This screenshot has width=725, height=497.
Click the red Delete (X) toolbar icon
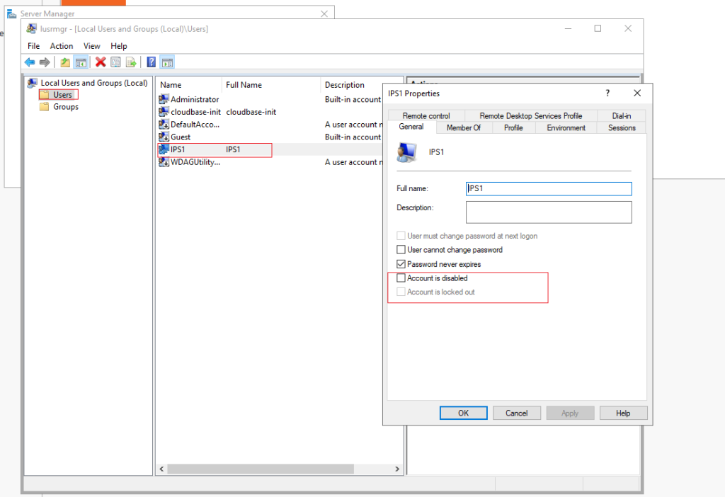coord(100,62)
